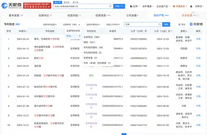Click patent name 遥控器
This screenshot has width=207, height=135.
pyautogui.click(x=38, y=66)
